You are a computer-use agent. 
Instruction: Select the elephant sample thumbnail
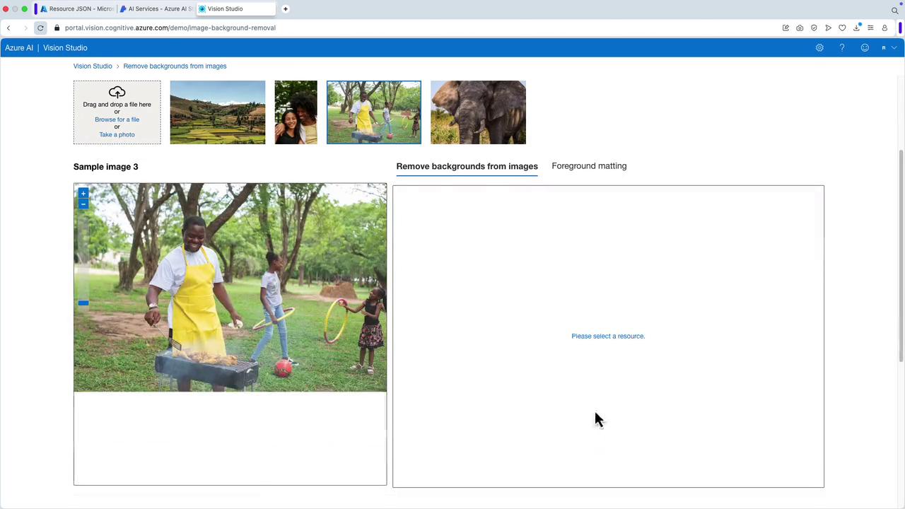[x=478, y=112]
